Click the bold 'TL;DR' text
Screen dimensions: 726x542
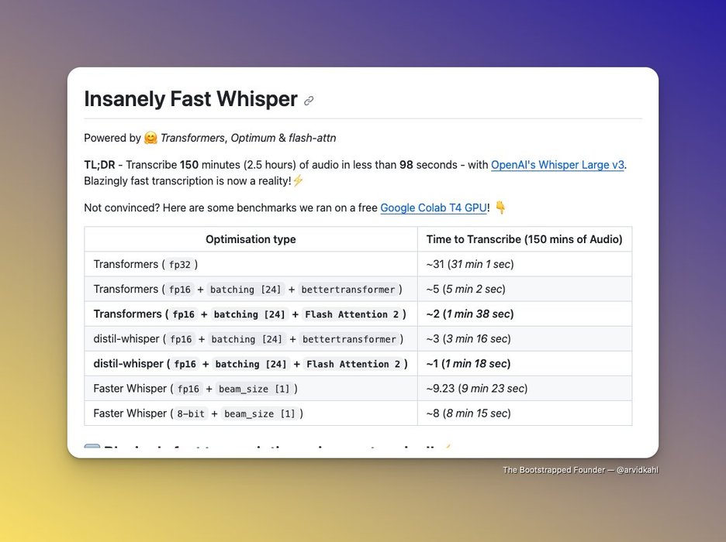99,164
